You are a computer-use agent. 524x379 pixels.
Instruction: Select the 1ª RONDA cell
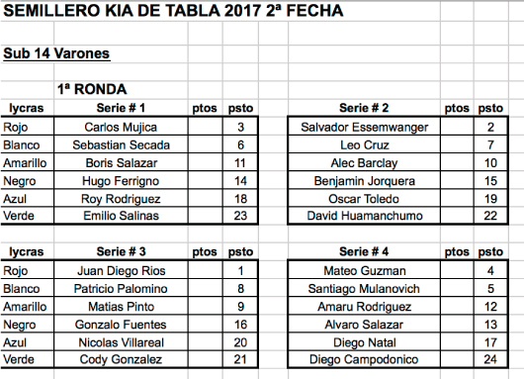92,89
